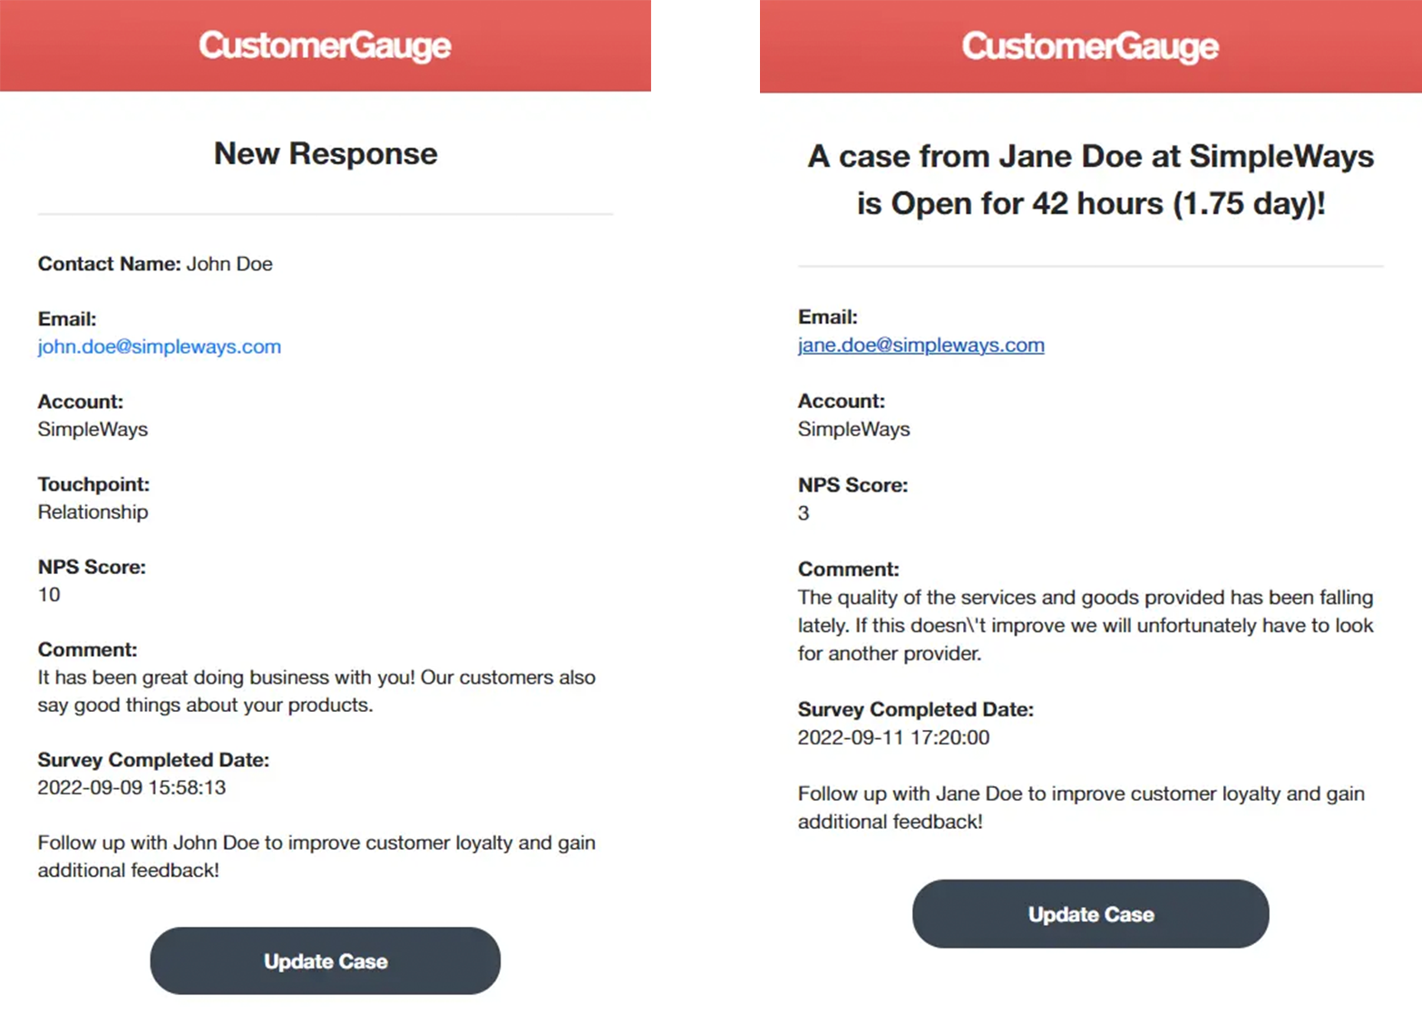Click Update Case button in New Response email
The width and height of the screenshot is (1422, 1012).
325,961
